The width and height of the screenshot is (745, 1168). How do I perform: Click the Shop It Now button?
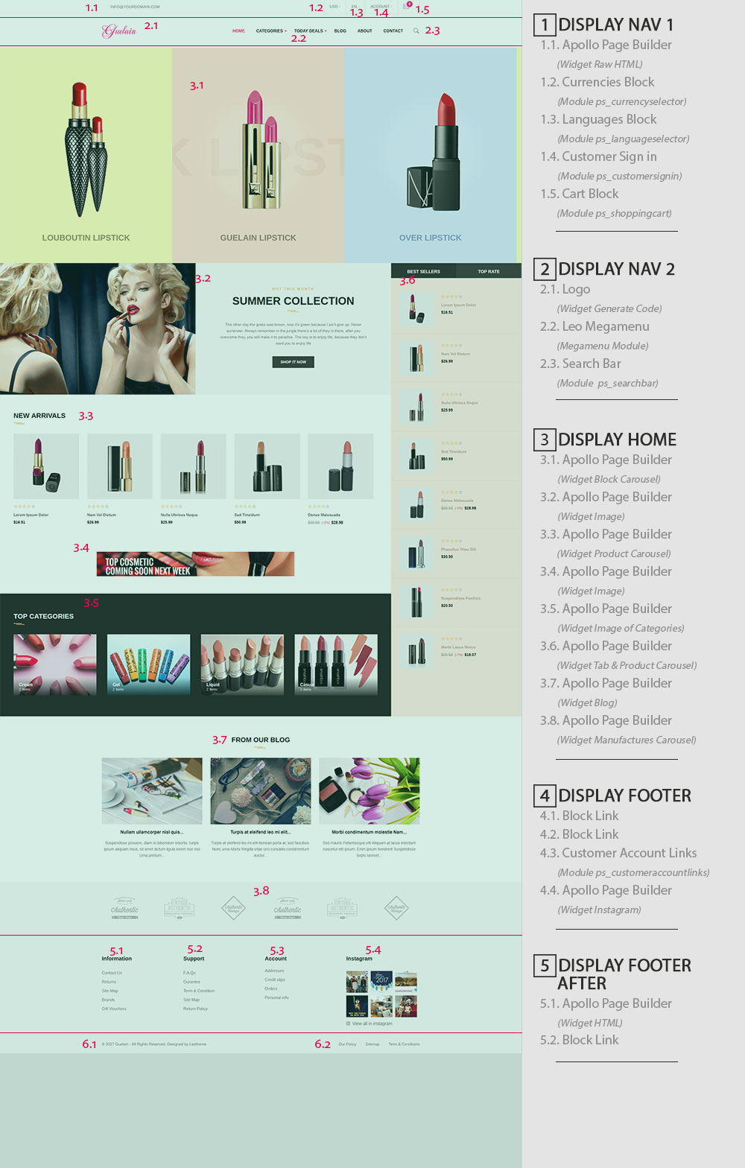click(294, 362)
